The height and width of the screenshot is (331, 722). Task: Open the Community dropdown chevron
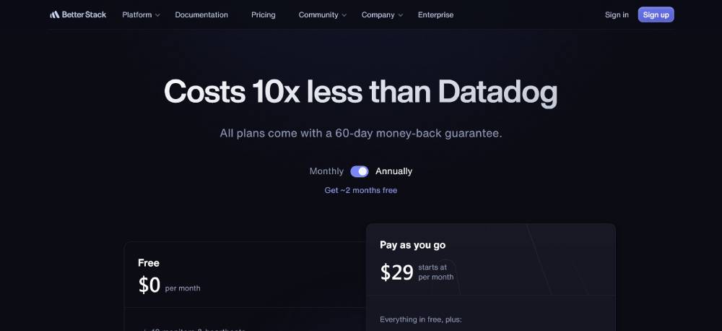(344, 15)
